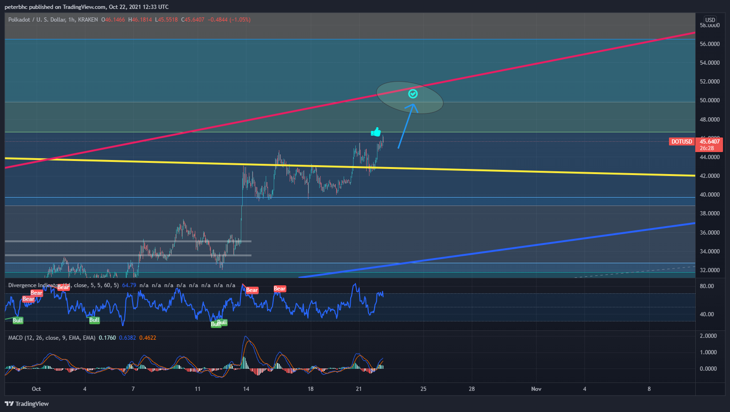Screen dimensions: 730x412
Task: Click the DOTUSD price label tag
Action: (682, 141)
